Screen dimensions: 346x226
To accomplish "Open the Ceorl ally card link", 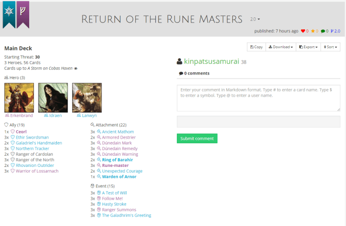I will point(21,132).
